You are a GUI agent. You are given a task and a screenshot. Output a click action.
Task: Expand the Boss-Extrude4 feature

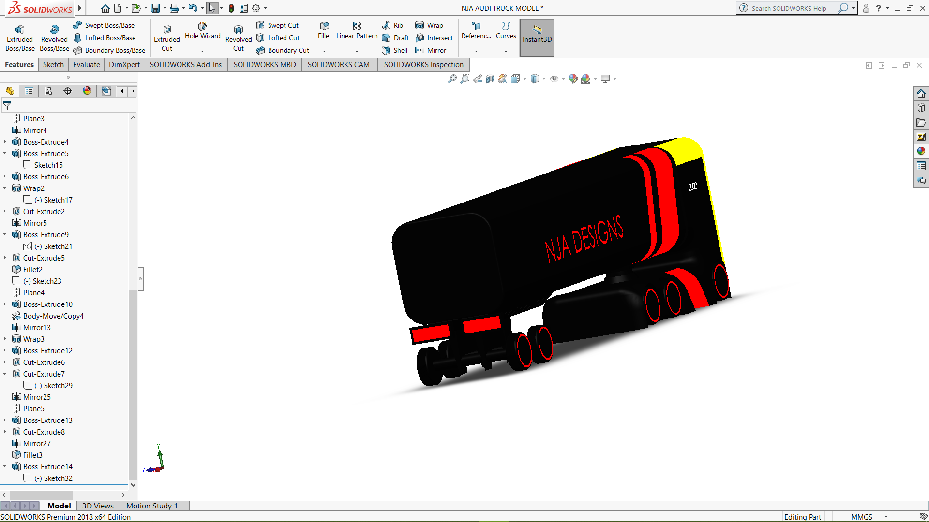[x=5, y=142]
